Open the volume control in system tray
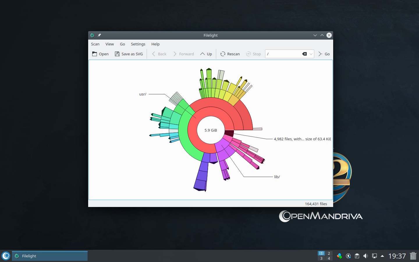The width and height of the screenshot is (419, 262). pyautogui.click(x=365, y=256)
